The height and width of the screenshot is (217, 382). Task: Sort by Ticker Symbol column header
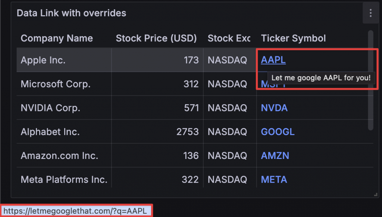point(293,38)
